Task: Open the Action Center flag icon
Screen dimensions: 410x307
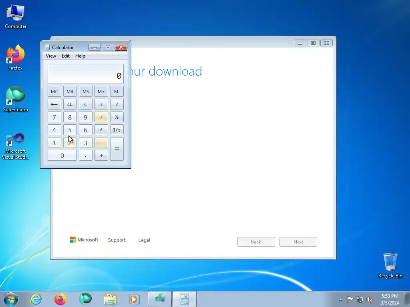Action: click(x=350, y=299)
